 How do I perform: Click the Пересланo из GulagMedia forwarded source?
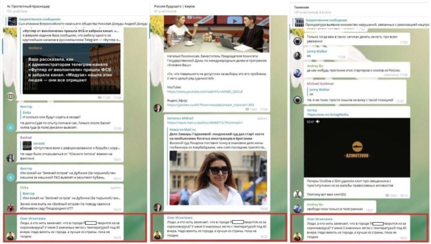[x=327, y=114]
